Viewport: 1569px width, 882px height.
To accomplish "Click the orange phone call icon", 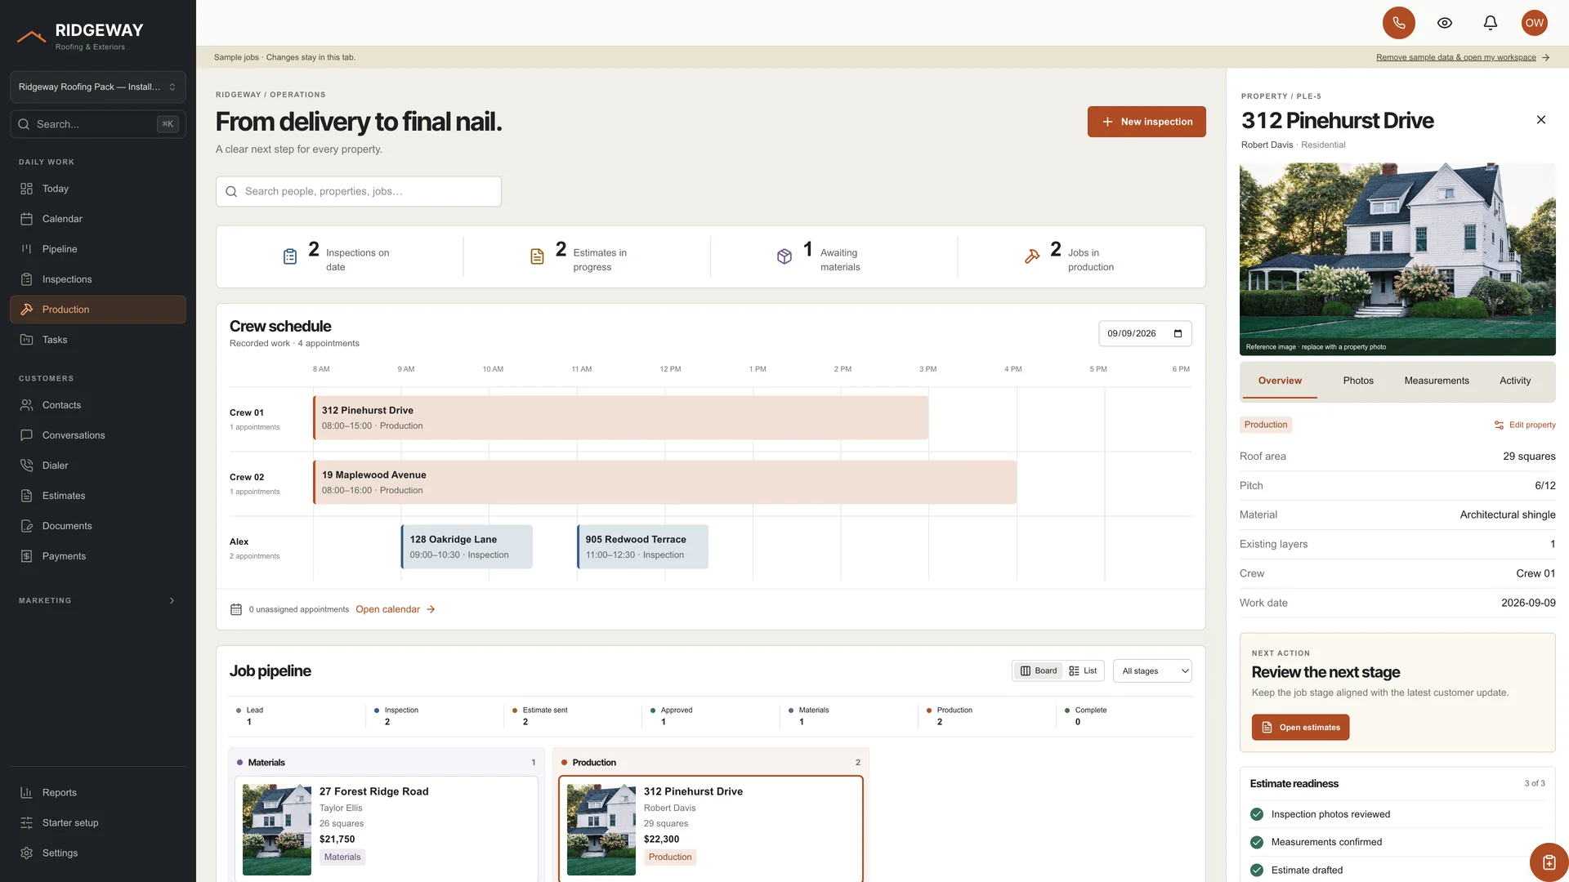I will [1398, 23].
